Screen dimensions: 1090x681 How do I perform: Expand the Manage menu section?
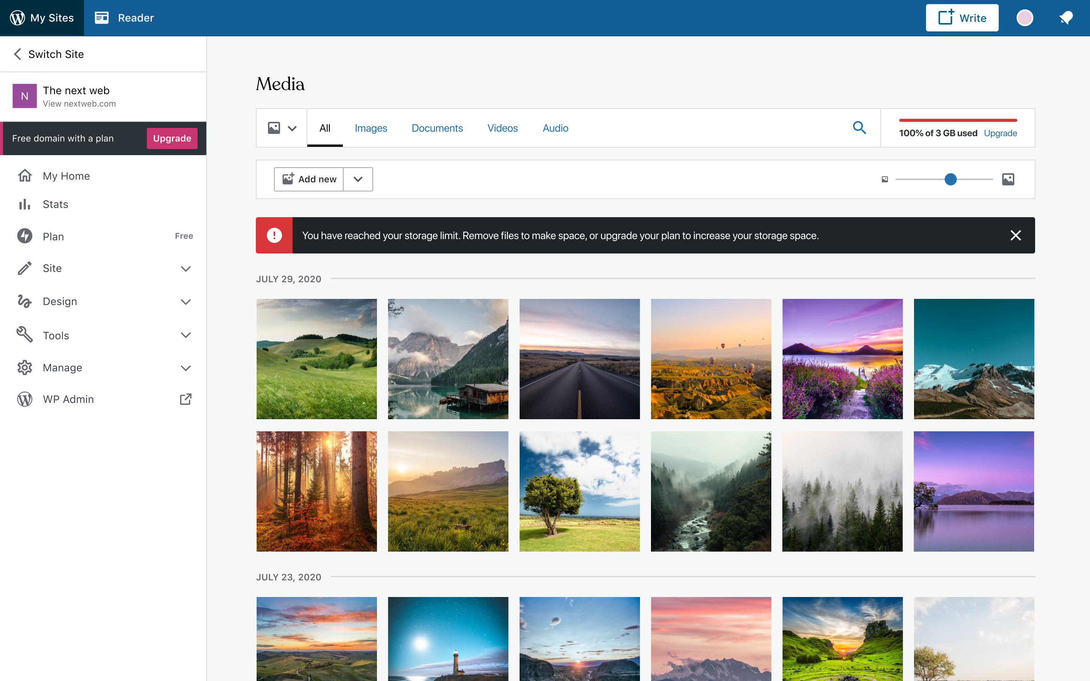pyautogui.click(x=185, y=368)
